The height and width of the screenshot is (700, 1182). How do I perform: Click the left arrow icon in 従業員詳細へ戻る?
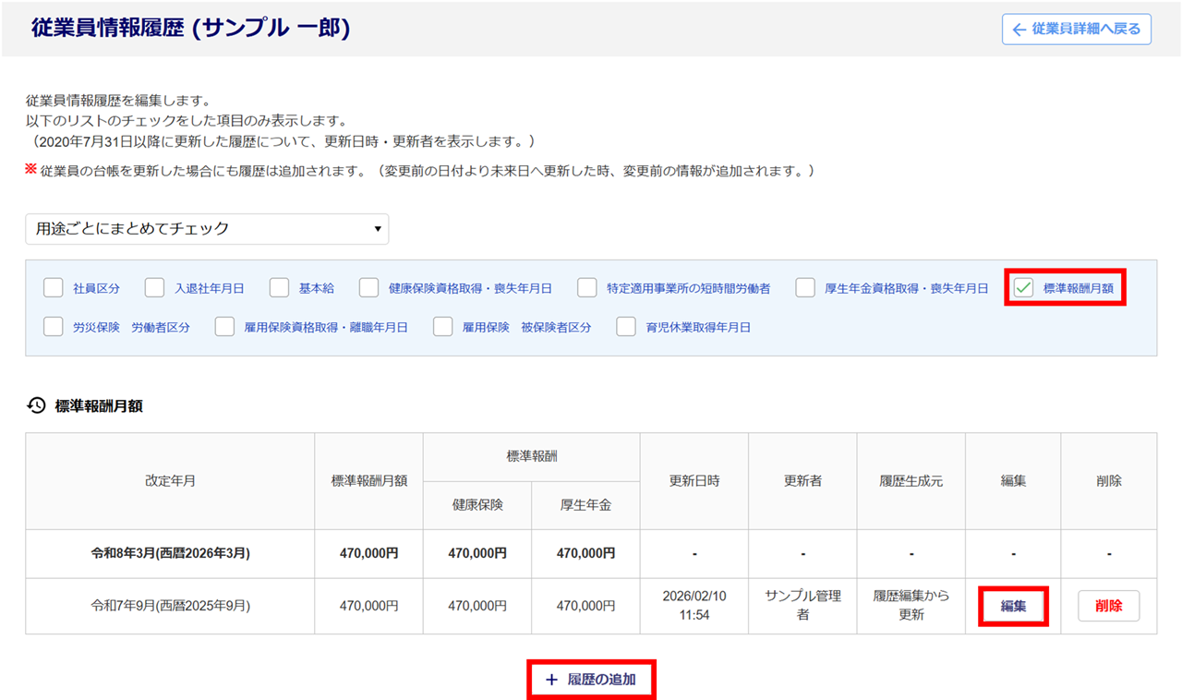tap(1019, 30)
